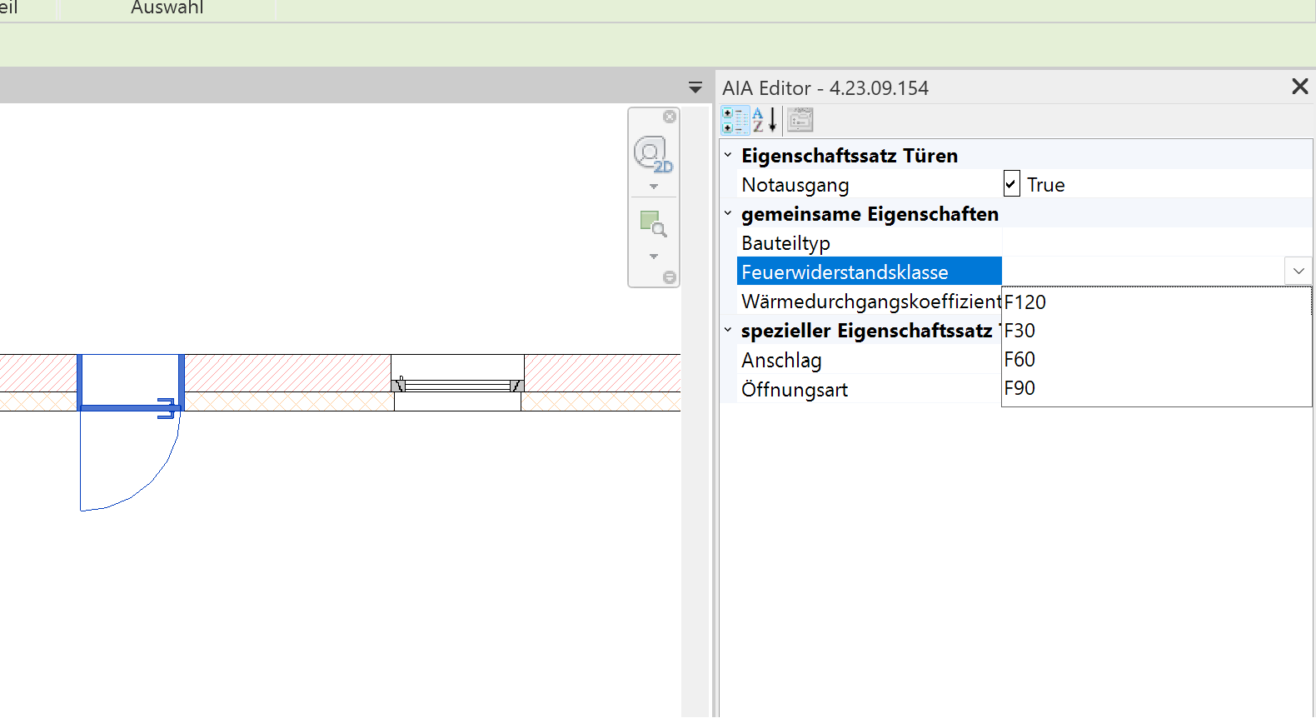Open navigation bar options at the bottom circle
Viewport: 1316px width, 718px height.
[x=669, y=277]
